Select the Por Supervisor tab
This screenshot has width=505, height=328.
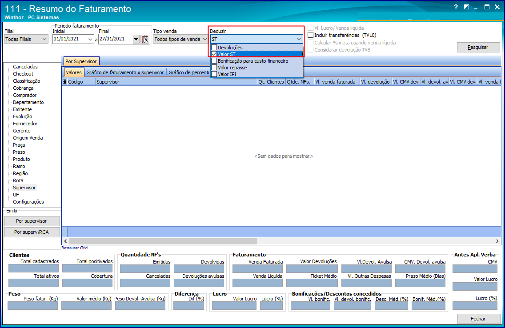(x=81, y=61)
